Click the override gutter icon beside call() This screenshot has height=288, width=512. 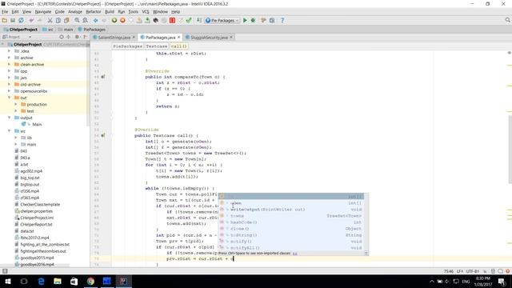(x=103, y=135)
